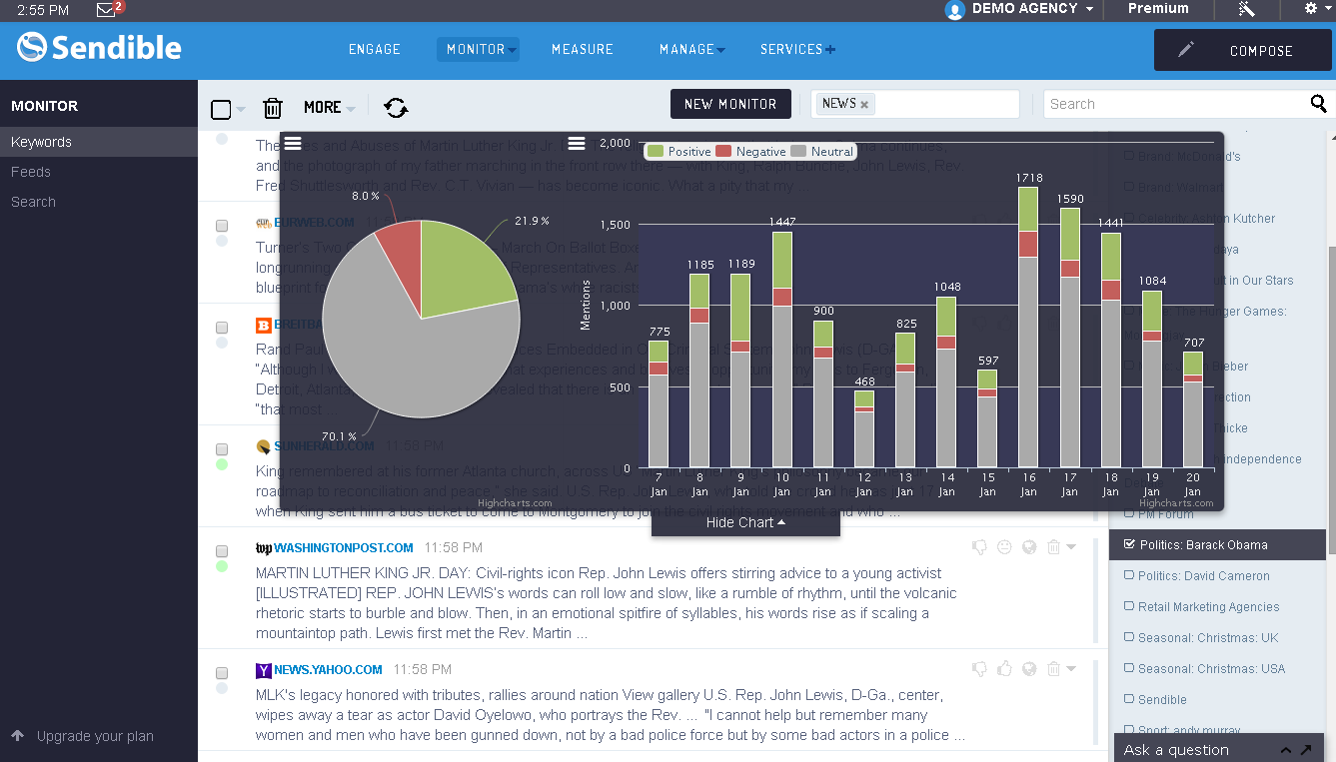Open the settings gear menu

coord(1311,9)
